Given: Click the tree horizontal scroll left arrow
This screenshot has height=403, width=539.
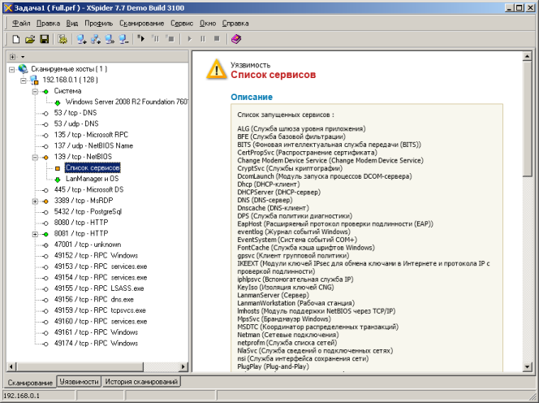Looking at the screenshot, I should [x=11, y=367].
